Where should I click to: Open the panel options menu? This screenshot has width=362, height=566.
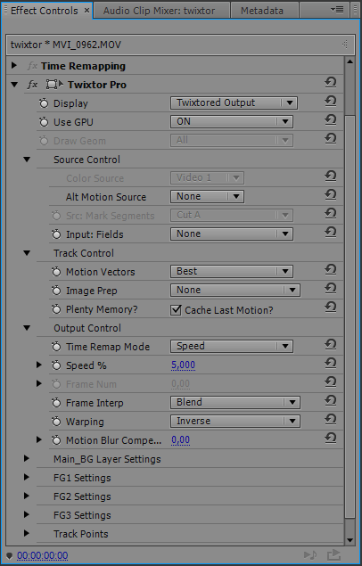pos(337,10)
